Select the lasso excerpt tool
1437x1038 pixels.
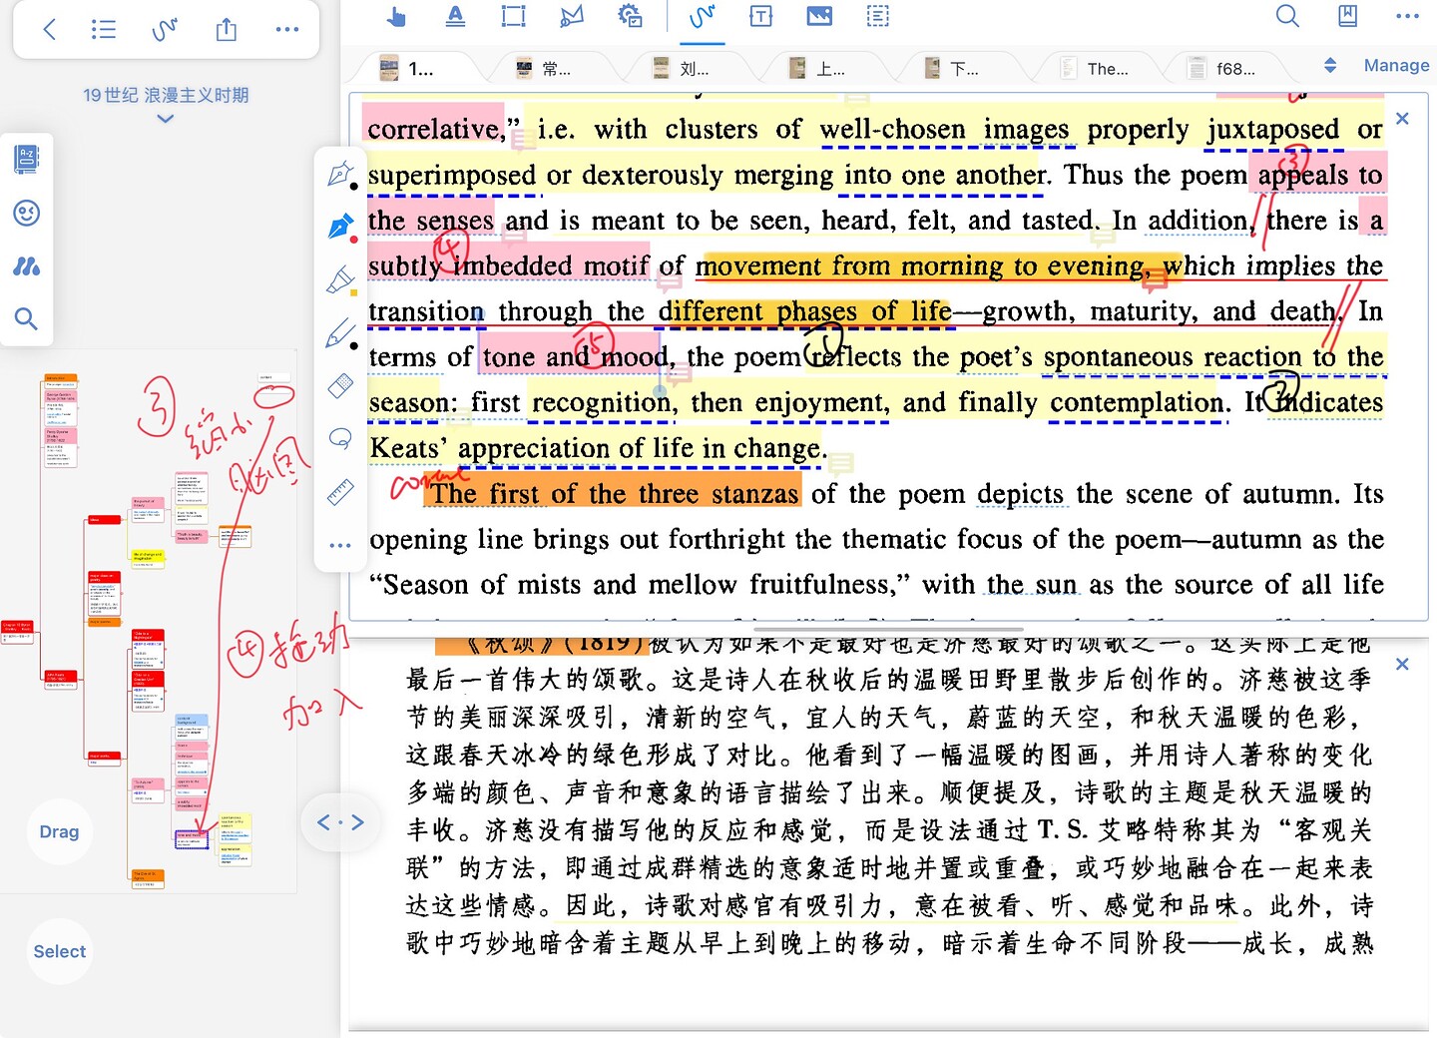click(x=572, y=16)
